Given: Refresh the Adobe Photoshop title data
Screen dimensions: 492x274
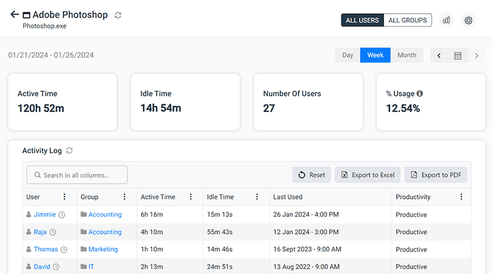Looking at the screenshot, I should (118, 15).
